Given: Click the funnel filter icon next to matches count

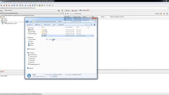Looking at the screenshot, I should click(161, 14).
